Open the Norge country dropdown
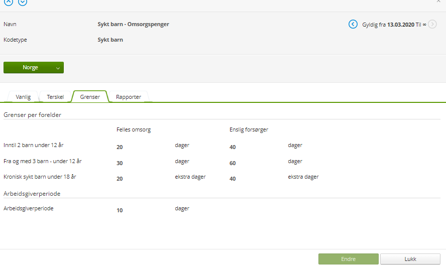Viewport: 446px width, 267px height. 34,68
